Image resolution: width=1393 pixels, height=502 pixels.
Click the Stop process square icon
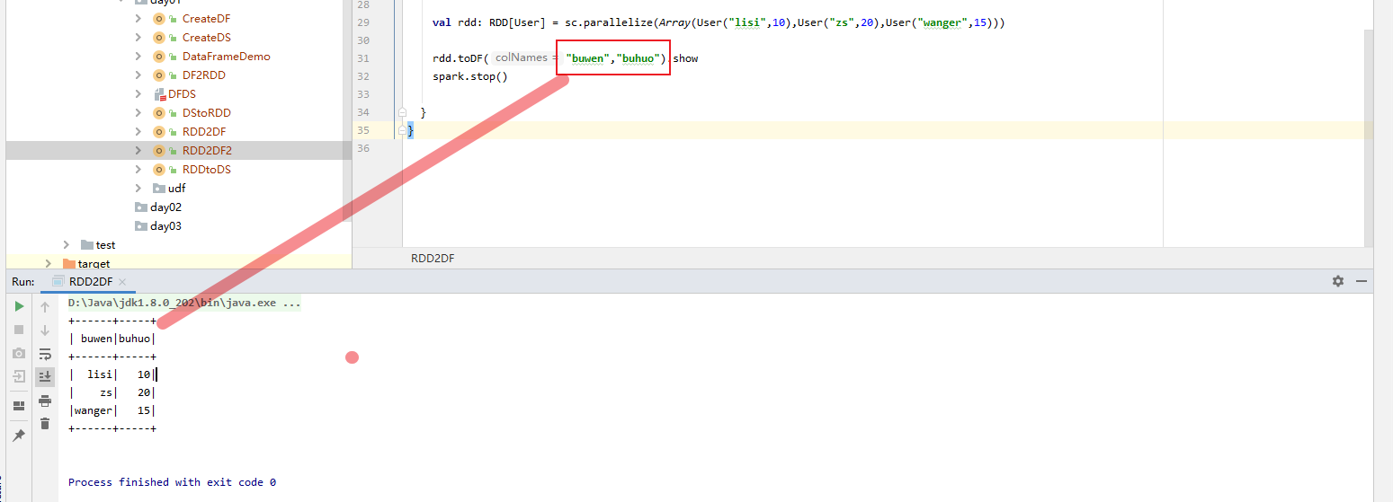coord(19,330)
